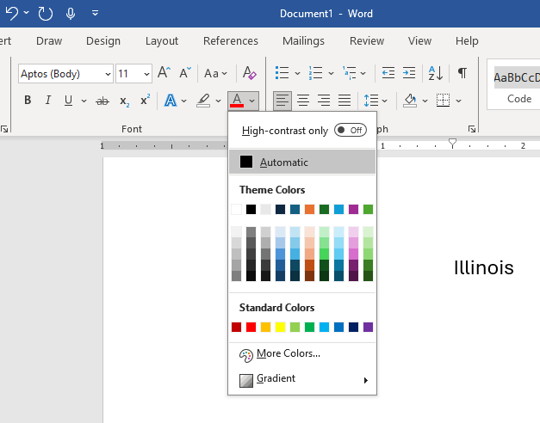Open the References tab
The width and height of the screenshot is (540, 423).
[x=230, y=40]
